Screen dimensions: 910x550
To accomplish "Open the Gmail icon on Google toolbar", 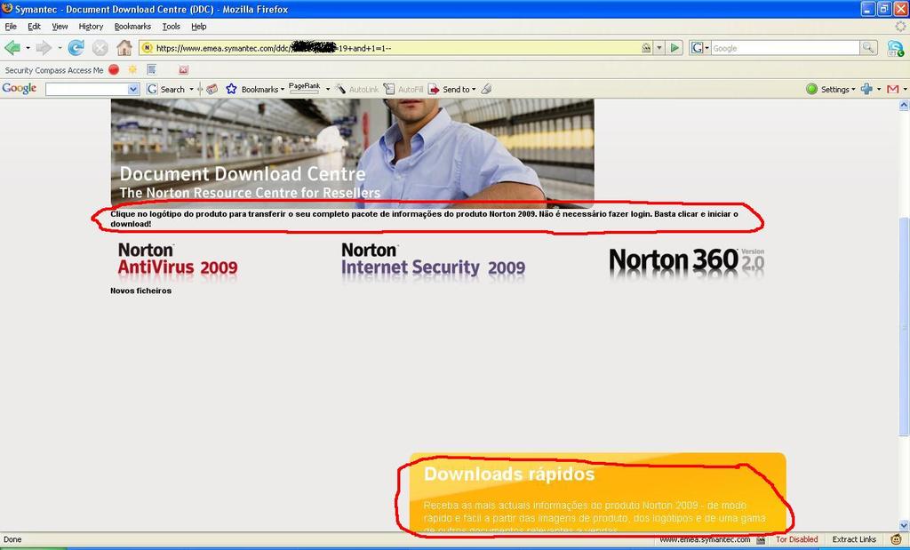I will point(893,89).
